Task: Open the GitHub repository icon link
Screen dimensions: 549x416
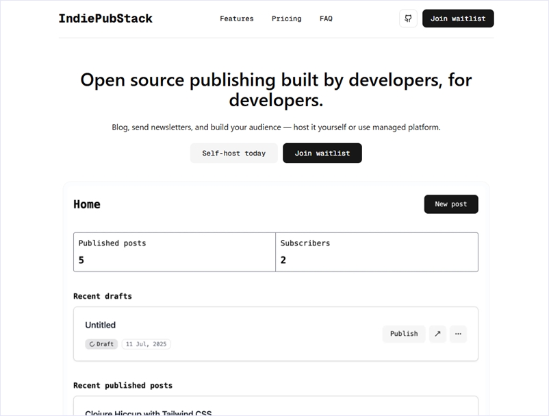Action: click(x=408, y=19)
